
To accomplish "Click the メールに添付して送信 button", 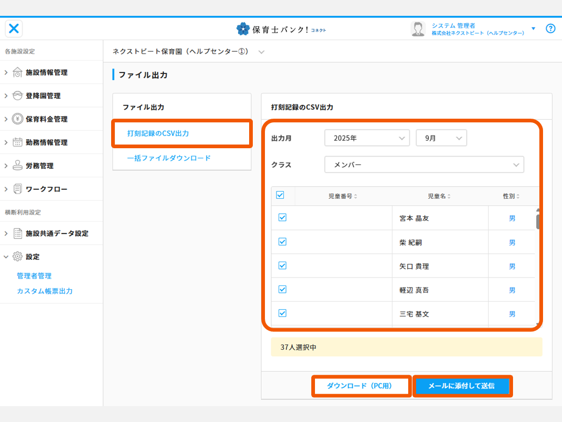I will tap(461, 386).
